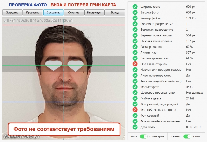
Task: Click the green checkmark beside Глубина цвета
Action: [135, 98]
